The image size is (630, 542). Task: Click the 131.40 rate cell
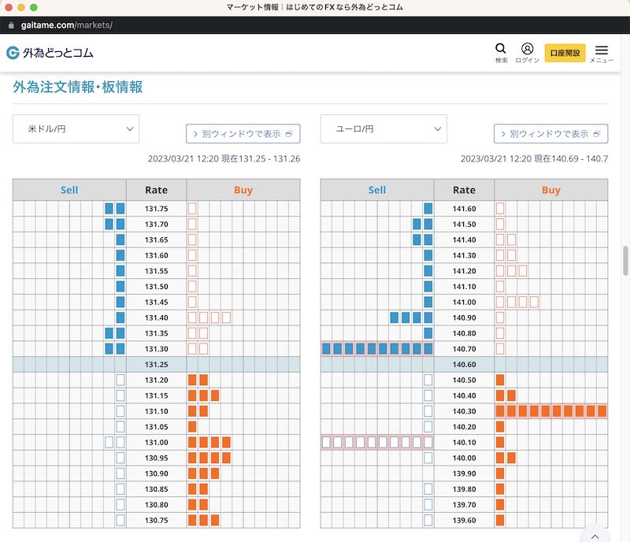(156, 317)
